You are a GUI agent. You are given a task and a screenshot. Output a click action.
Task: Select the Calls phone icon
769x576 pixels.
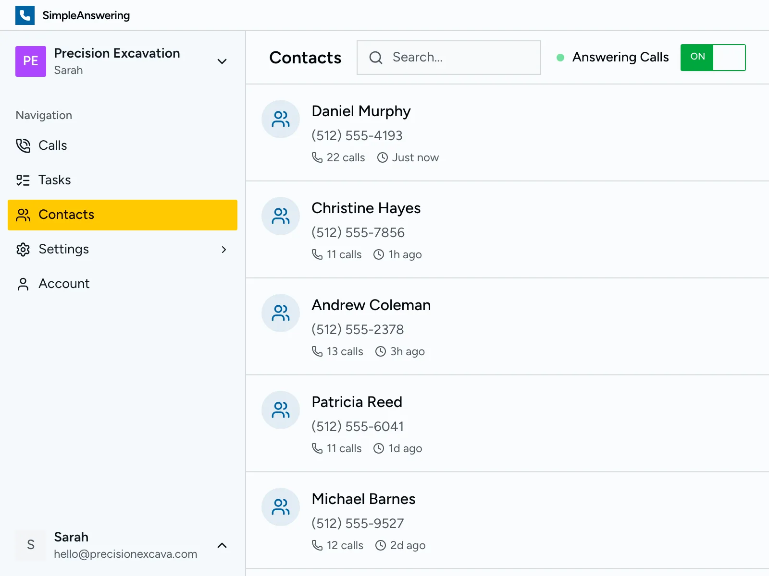click(x=23, y=145)
